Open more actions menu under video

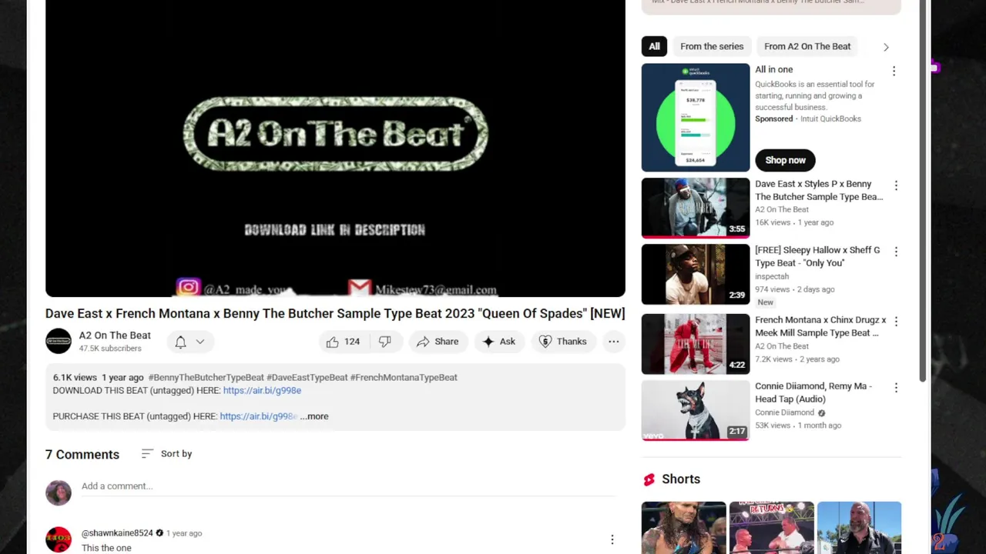click(613, 342)
